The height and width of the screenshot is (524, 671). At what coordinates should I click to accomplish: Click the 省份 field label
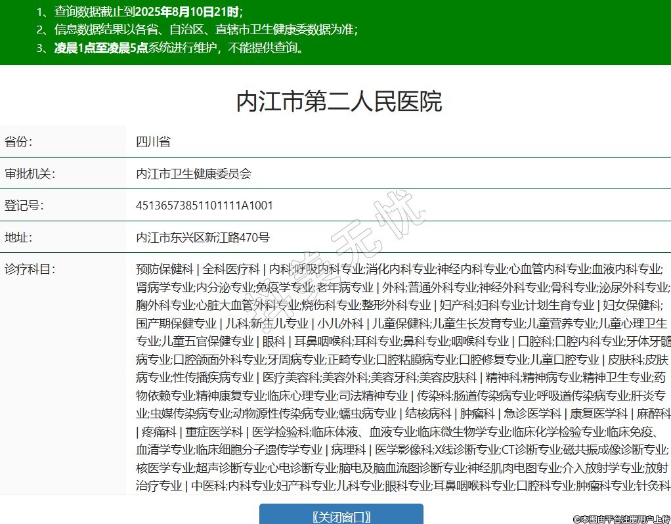point(18,142)
